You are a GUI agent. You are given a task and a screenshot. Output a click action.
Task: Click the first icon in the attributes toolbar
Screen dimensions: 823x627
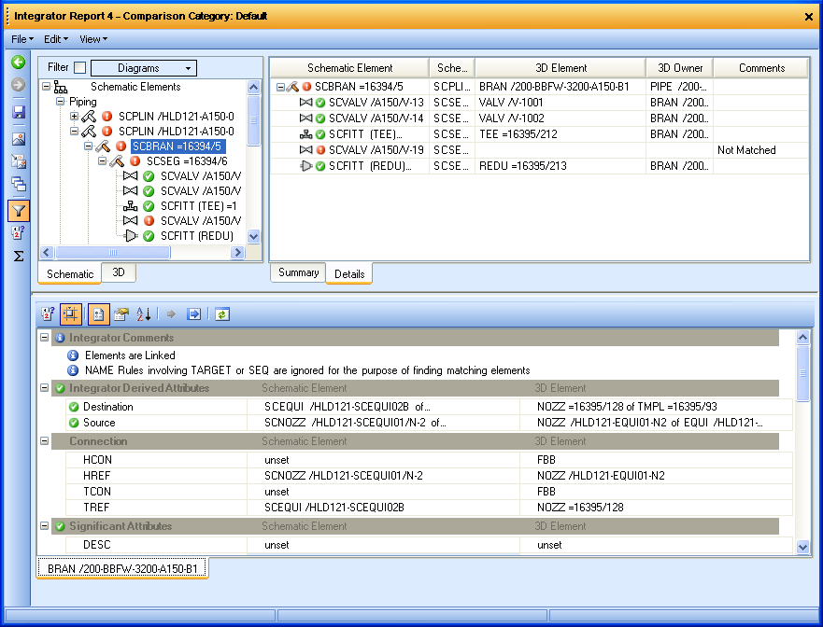(x=48, y=314)
